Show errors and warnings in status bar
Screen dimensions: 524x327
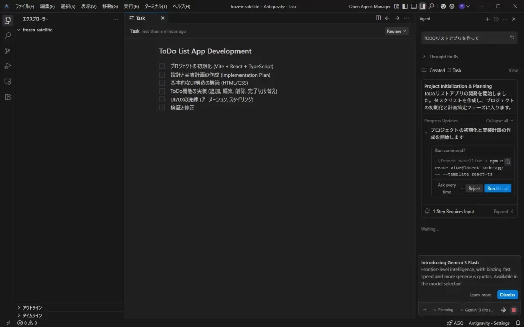[x=27, y=323]
